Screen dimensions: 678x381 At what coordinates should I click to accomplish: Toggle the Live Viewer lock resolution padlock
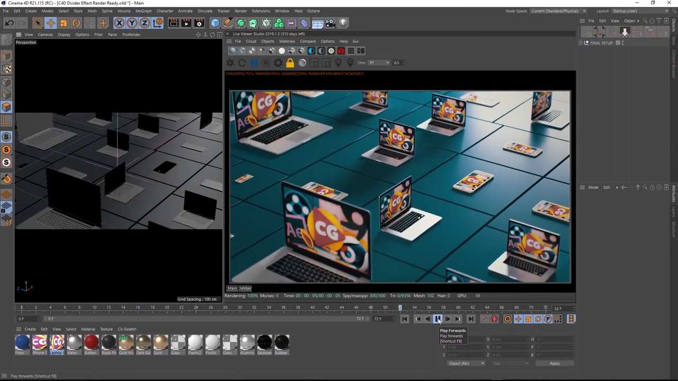point(290,63)
